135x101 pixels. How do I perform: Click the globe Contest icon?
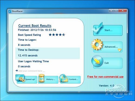coord(63,78)
